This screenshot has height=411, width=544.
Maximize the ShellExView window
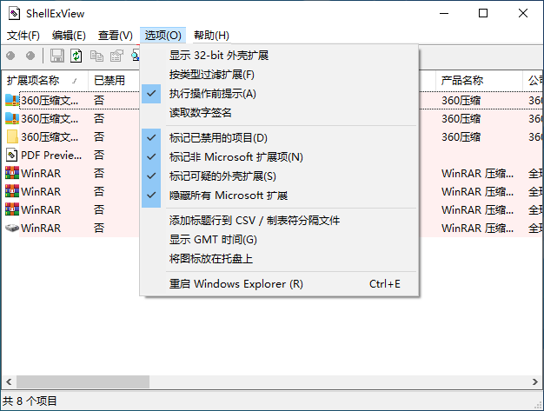point(483,14)
